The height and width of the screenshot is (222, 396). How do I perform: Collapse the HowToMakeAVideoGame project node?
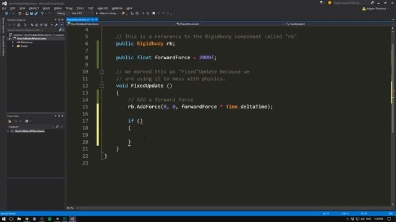point(10,38)
